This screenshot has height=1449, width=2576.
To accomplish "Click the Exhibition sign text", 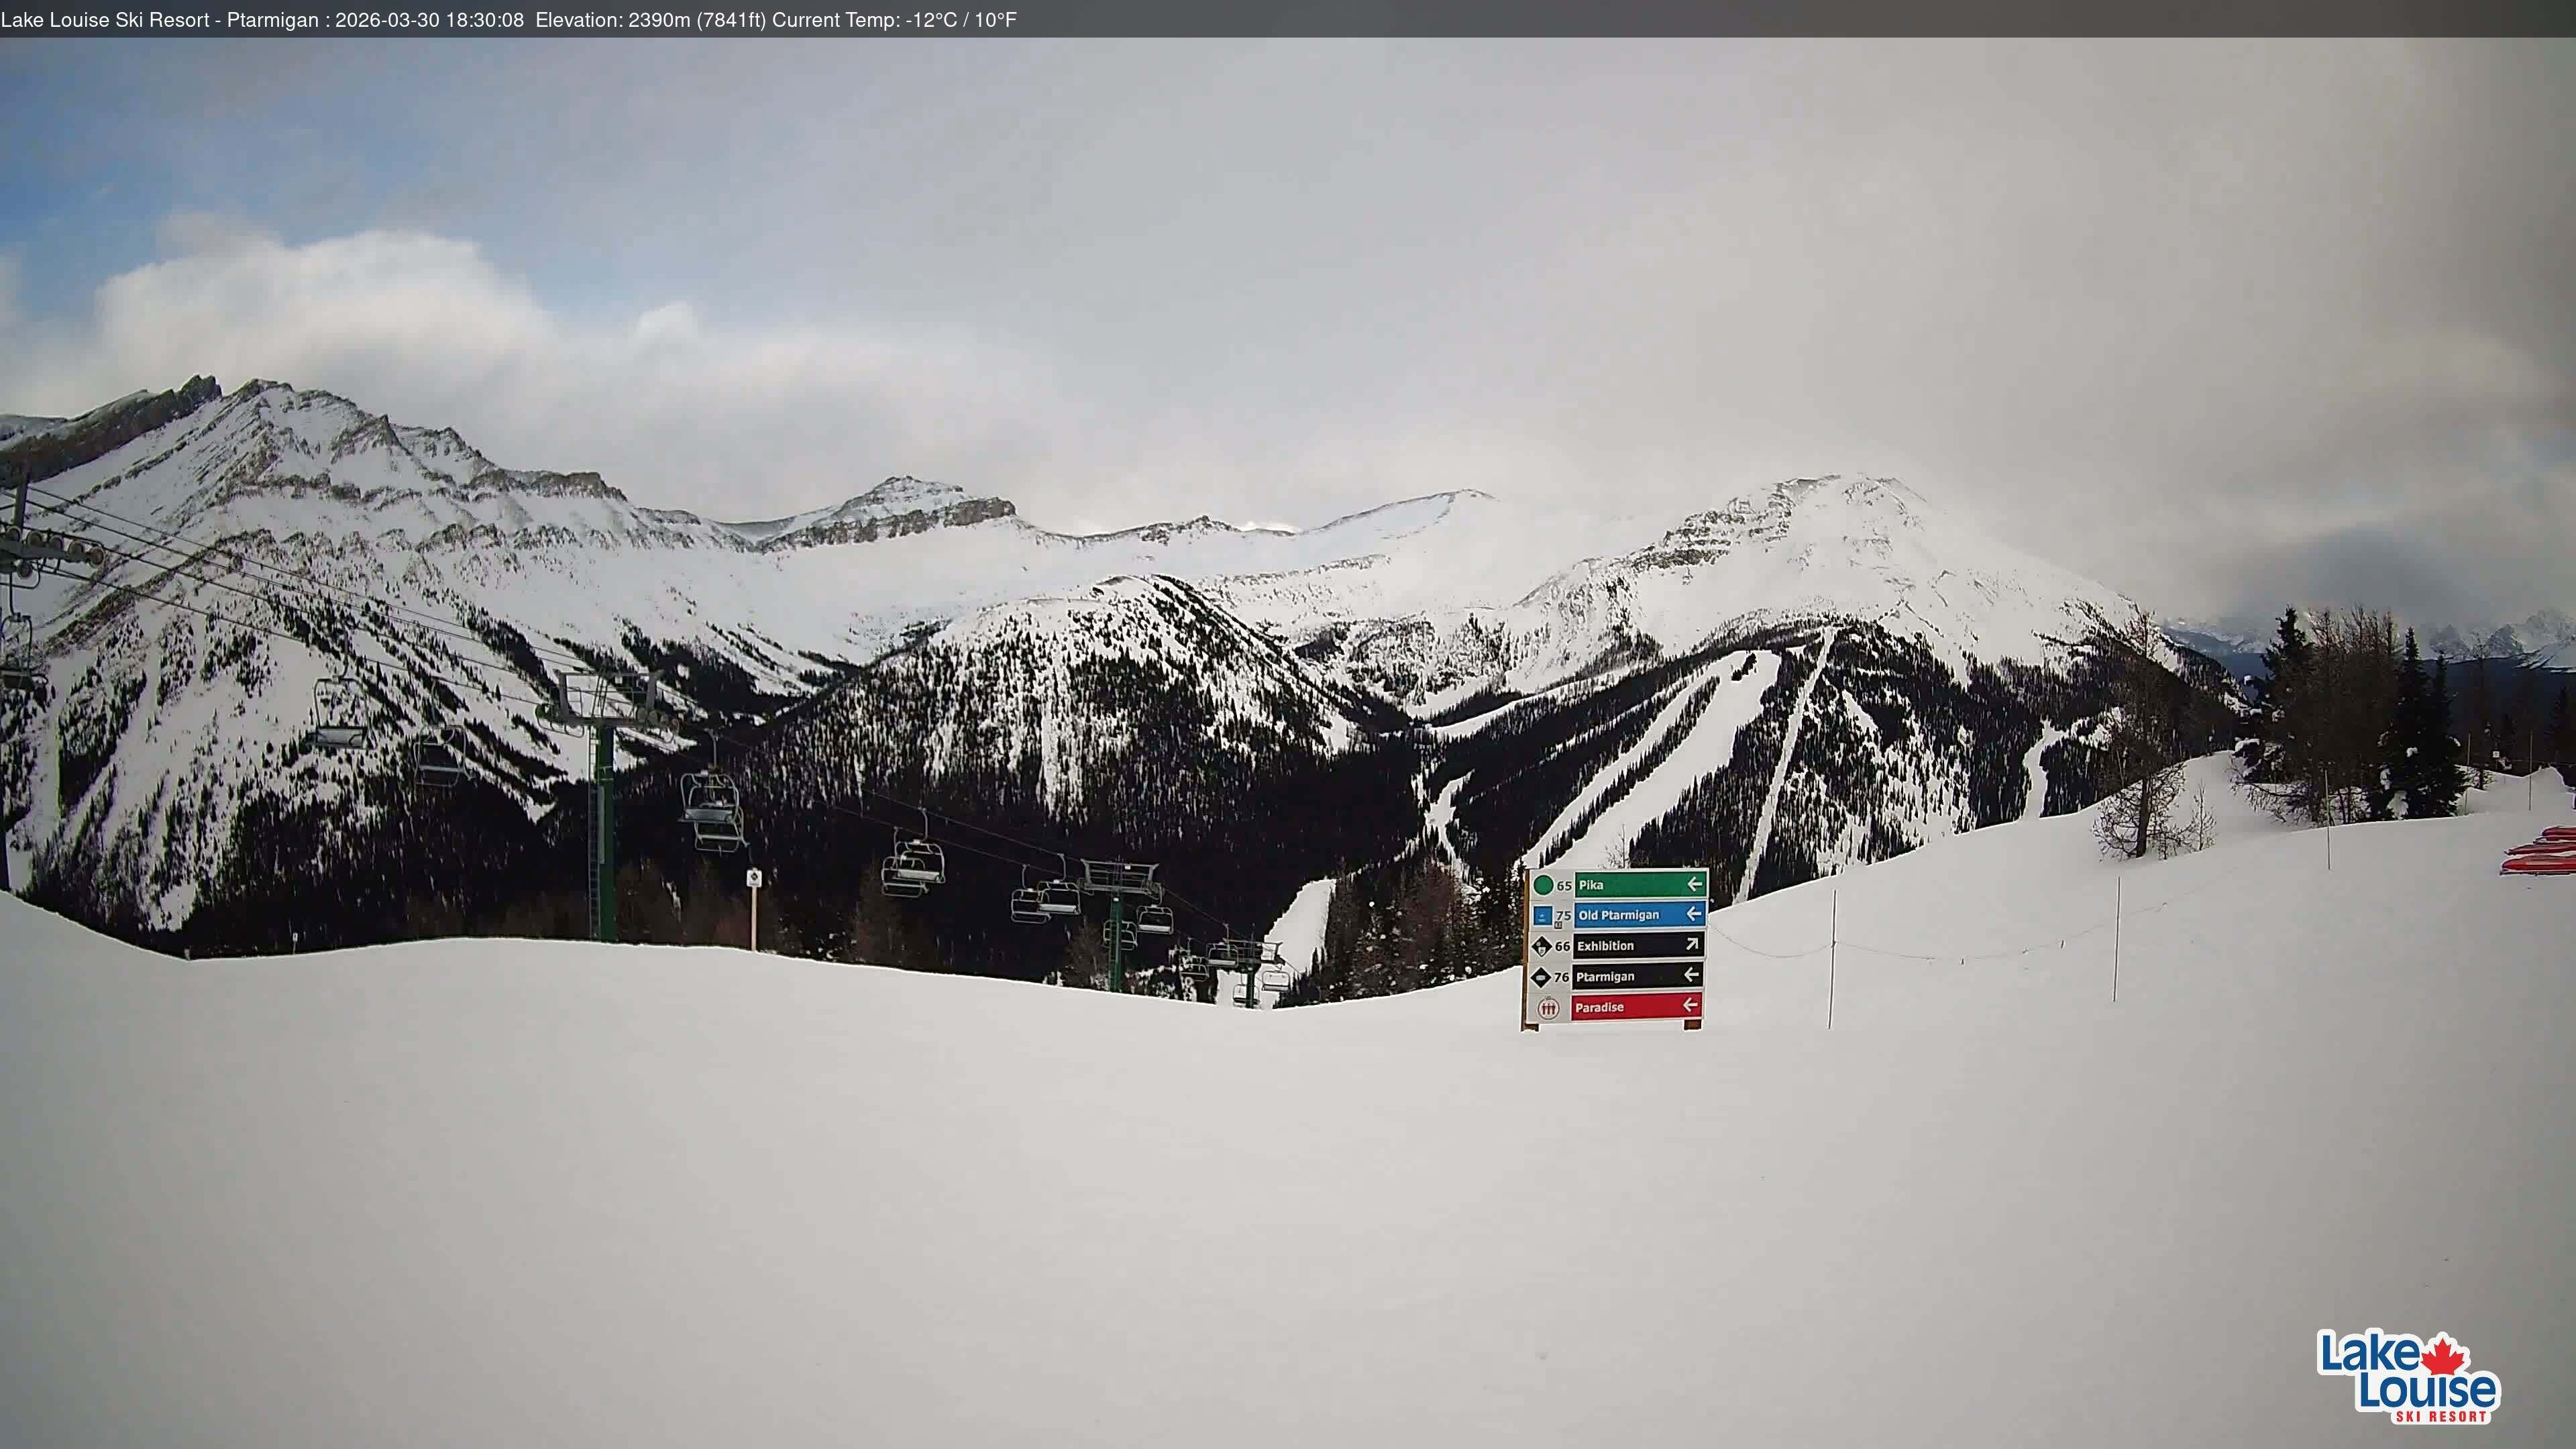I will point(1605,946).
